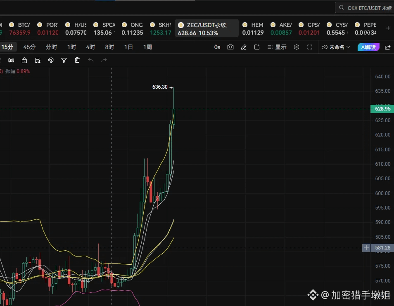Select the ZEC/USDT永续 ticker tab
The image size is (394, 306).
[x=206, y=28]
